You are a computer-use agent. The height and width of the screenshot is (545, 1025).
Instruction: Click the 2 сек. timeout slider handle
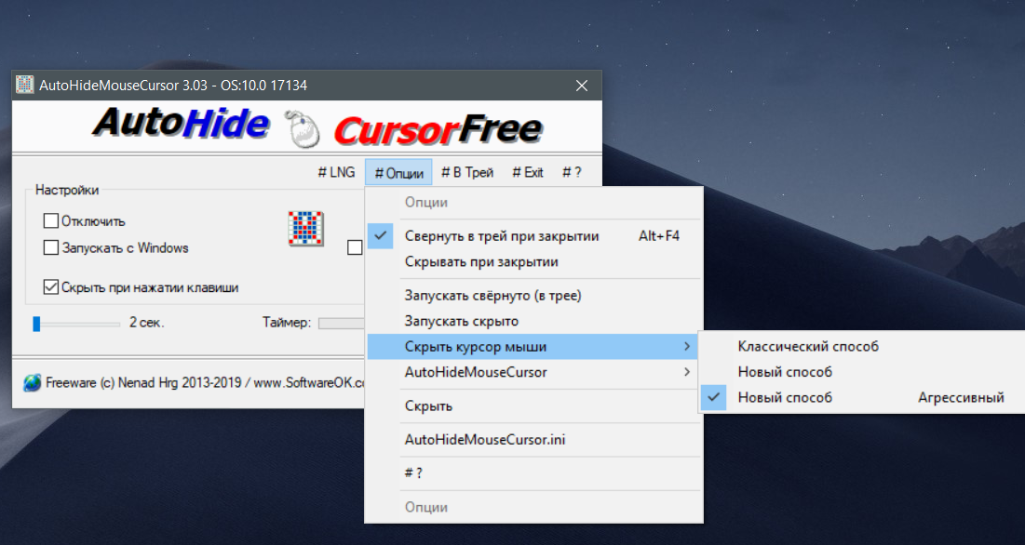tap(36, 323)
